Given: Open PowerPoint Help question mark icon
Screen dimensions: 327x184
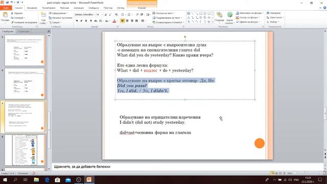Looking at the screenshot, I should tap(325, 8).
